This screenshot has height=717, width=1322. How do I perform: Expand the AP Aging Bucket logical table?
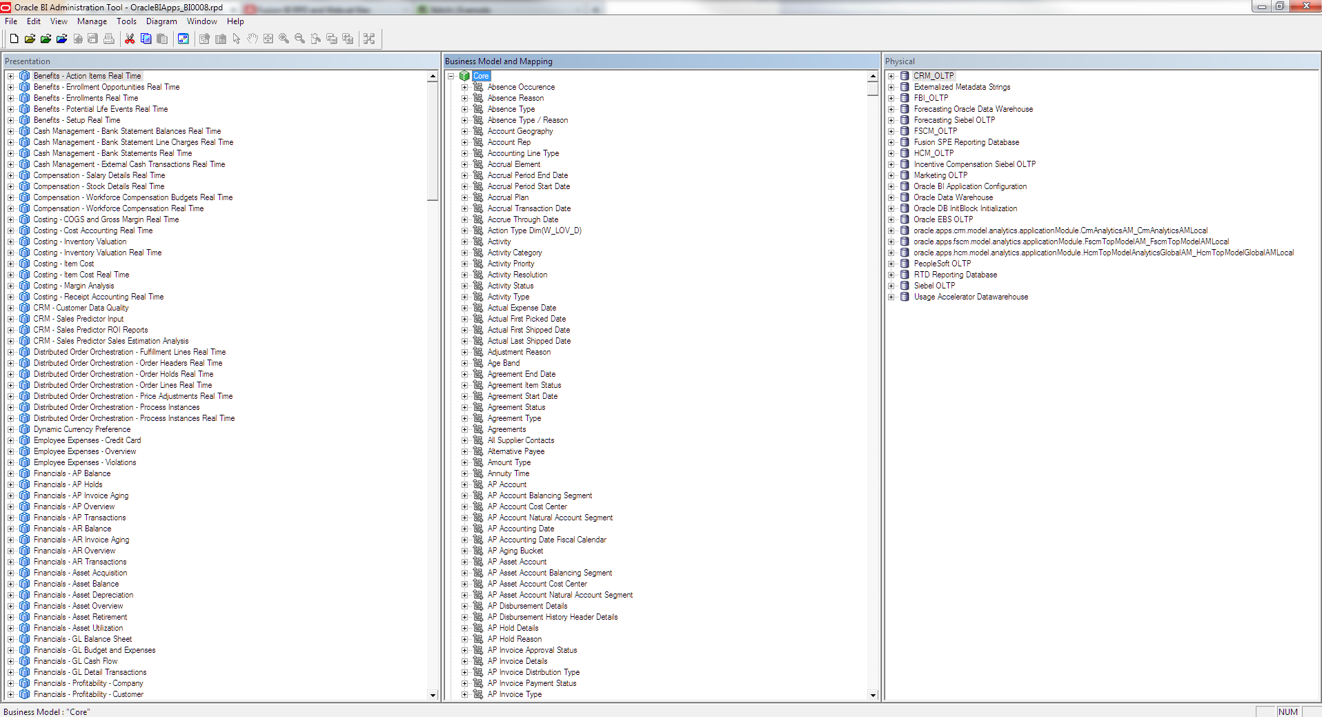pyautogui.click(x=464, y=551)
